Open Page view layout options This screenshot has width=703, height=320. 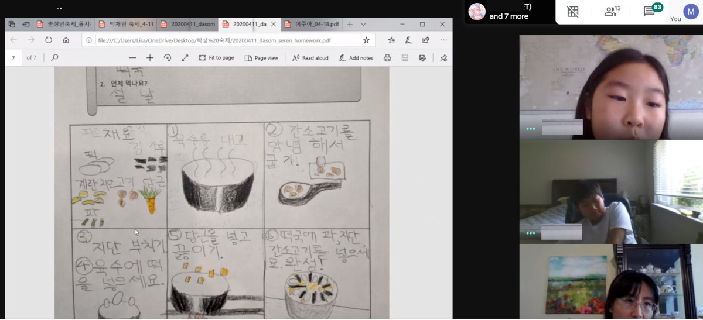(x=261, y=58)
